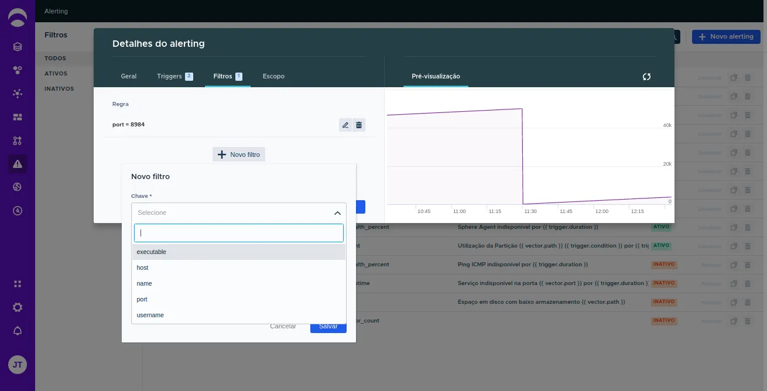Delete the port = 8984 filter rule
Viewport: 767px width, 391px height.
359,125
